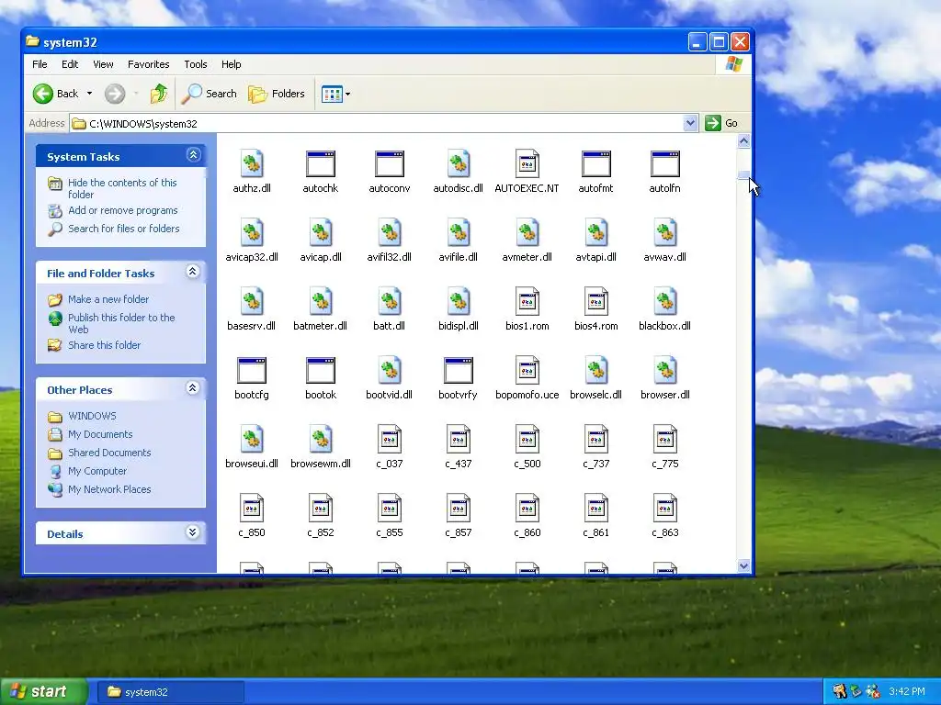Screen dimensions: 941x705
Task: Click the taskbar clock showing 3:42 PM
Action: [x=906, y=691]
